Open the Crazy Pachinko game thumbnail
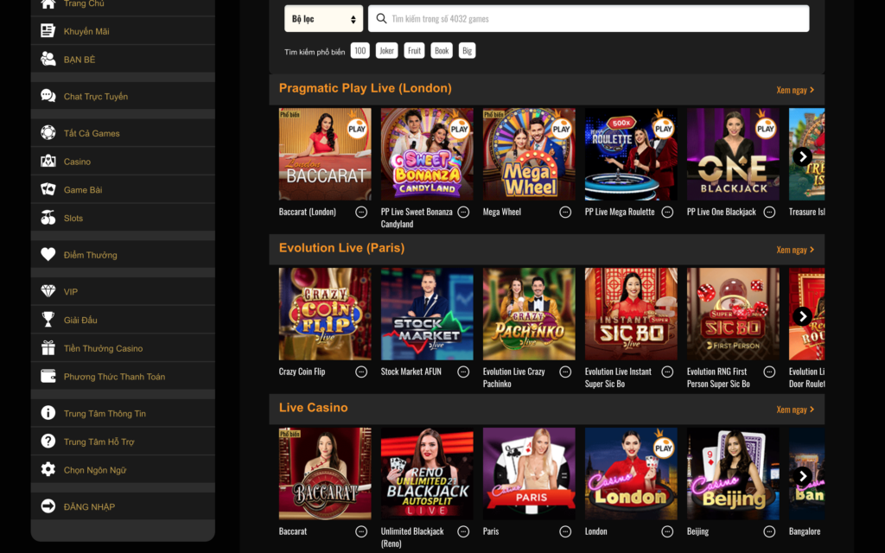This screenshot has height=553, width=885. click(x=529, y=314)
